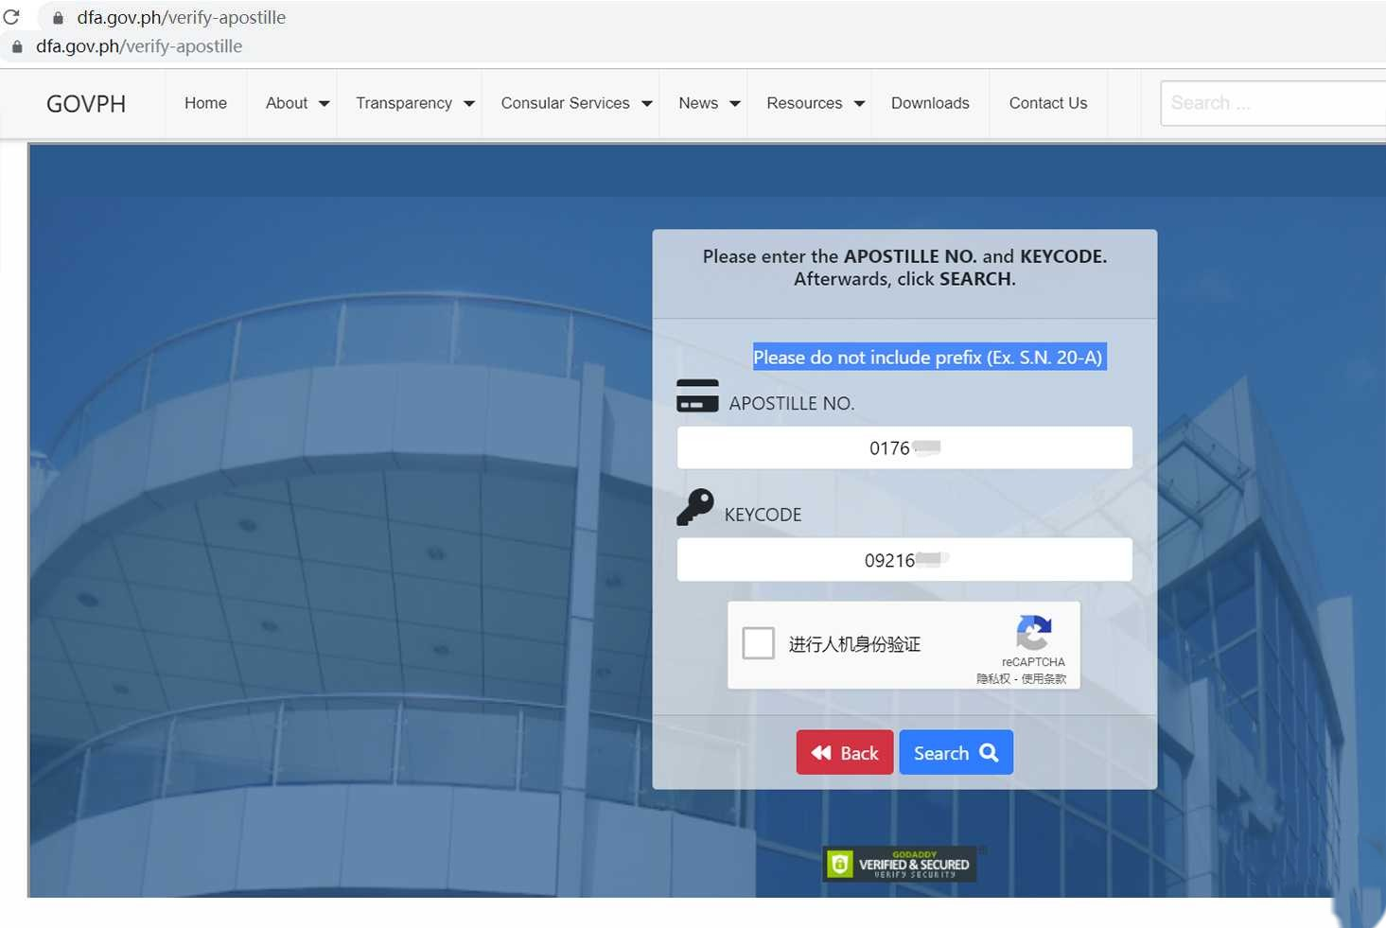The image size is (1386, 928).
Task: Expand the Resources dropdown menu
Action: tap(815, 103)
